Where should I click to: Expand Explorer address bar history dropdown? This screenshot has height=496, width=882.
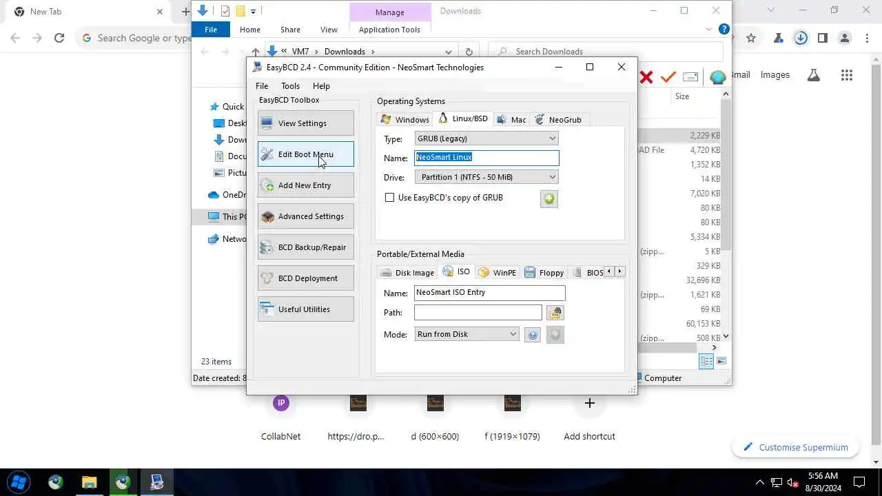pyautogui.click(x=449, y=52)
